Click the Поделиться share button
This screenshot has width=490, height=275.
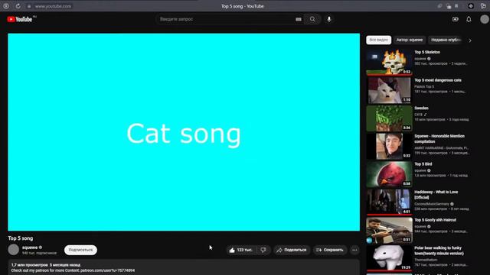click(x=292, y=250)
